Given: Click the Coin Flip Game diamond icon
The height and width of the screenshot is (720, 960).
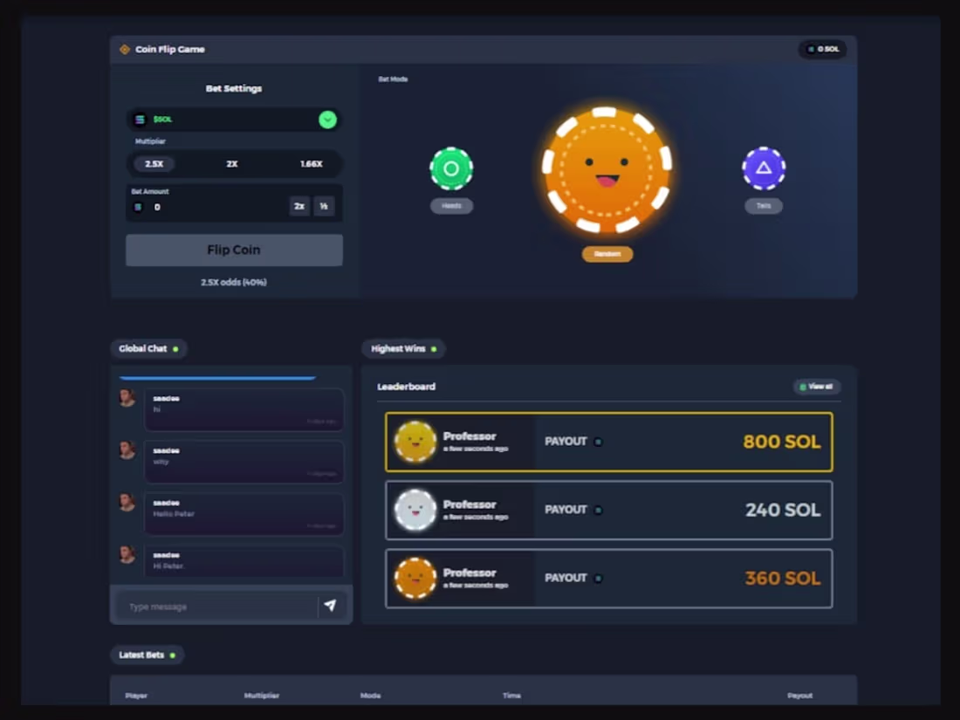Looking at the screenshot, I should pyautogui.click(x=125, y=50).
